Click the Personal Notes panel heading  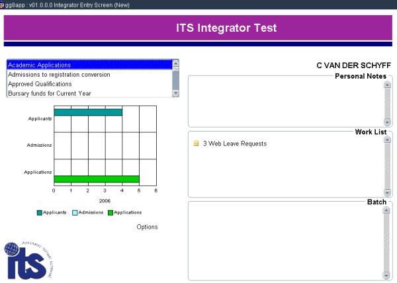[x=361, y=76]
